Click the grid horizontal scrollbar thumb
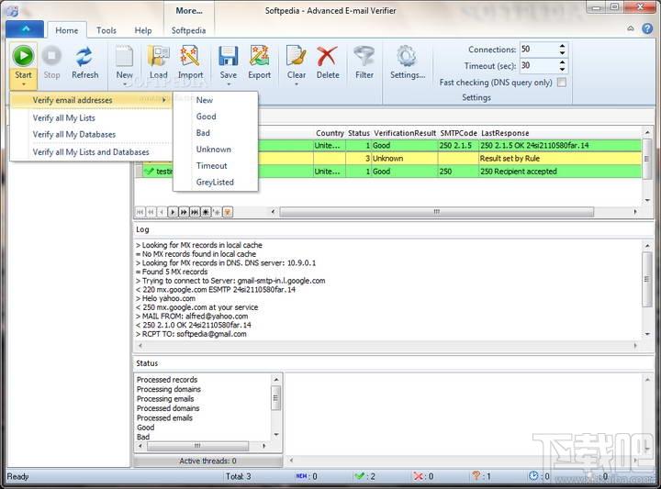Image resolution: width=661 pixels, height=489 pixels. point(436,211)
